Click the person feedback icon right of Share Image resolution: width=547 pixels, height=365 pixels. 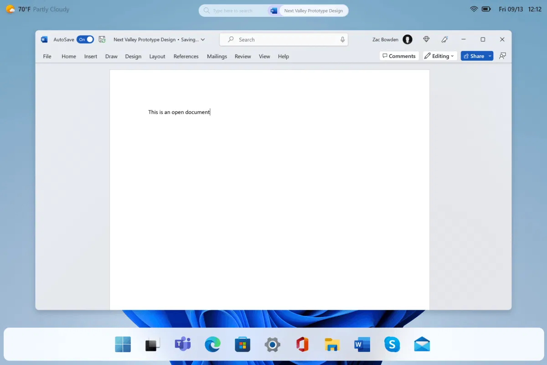click(x=502, y=56)
